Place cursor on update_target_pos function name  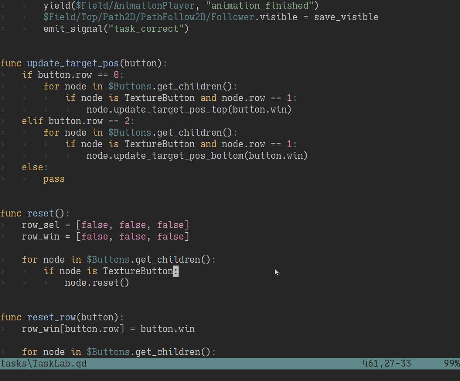click(73, 63)
